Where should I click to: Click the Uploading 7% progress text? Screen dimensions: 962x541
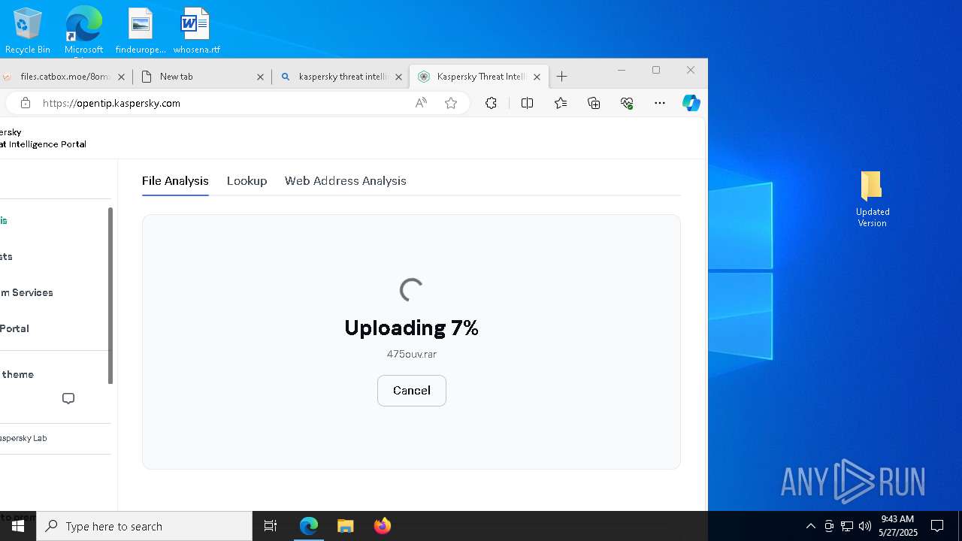[411, 328]
